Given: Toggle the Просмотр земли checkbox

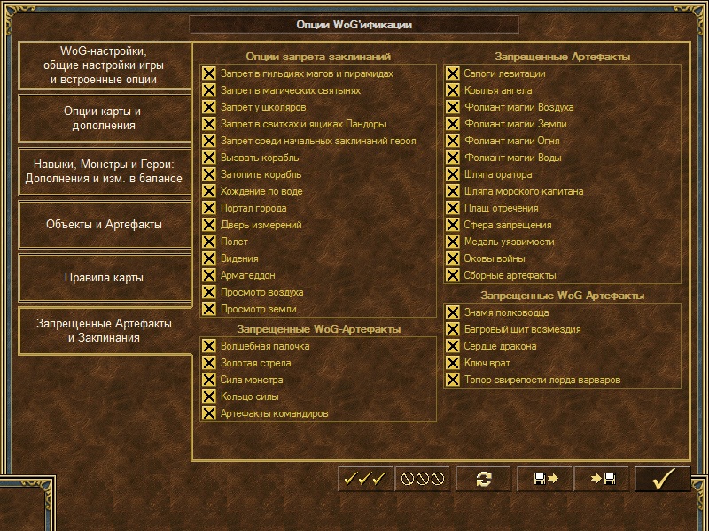Looking at the screenshot, I should coord(209,309).
